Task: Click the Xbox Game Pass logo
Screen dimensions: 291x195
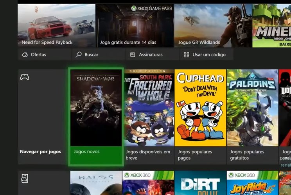Action: tap(152, 8)
